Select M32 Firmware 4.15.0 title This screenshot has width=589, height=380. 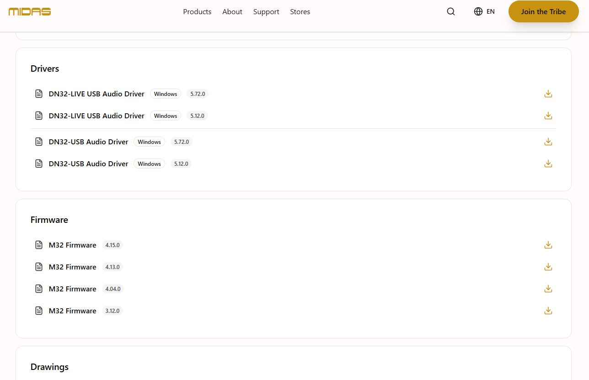click(73, 245)
